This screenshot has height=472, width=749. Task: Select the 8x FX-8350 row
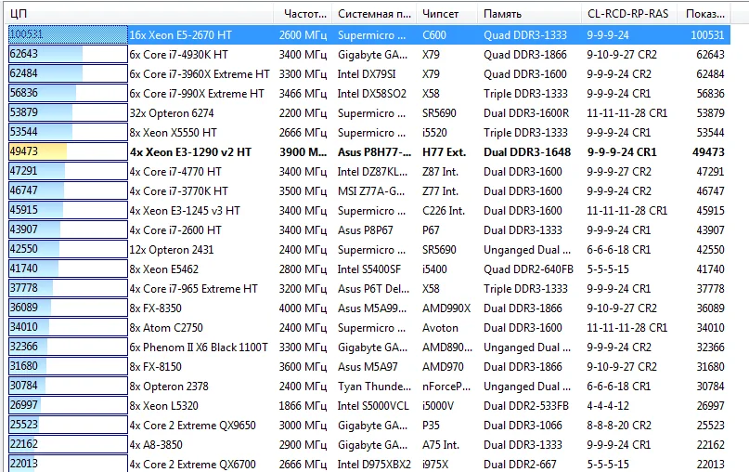[x=369, y=308]
